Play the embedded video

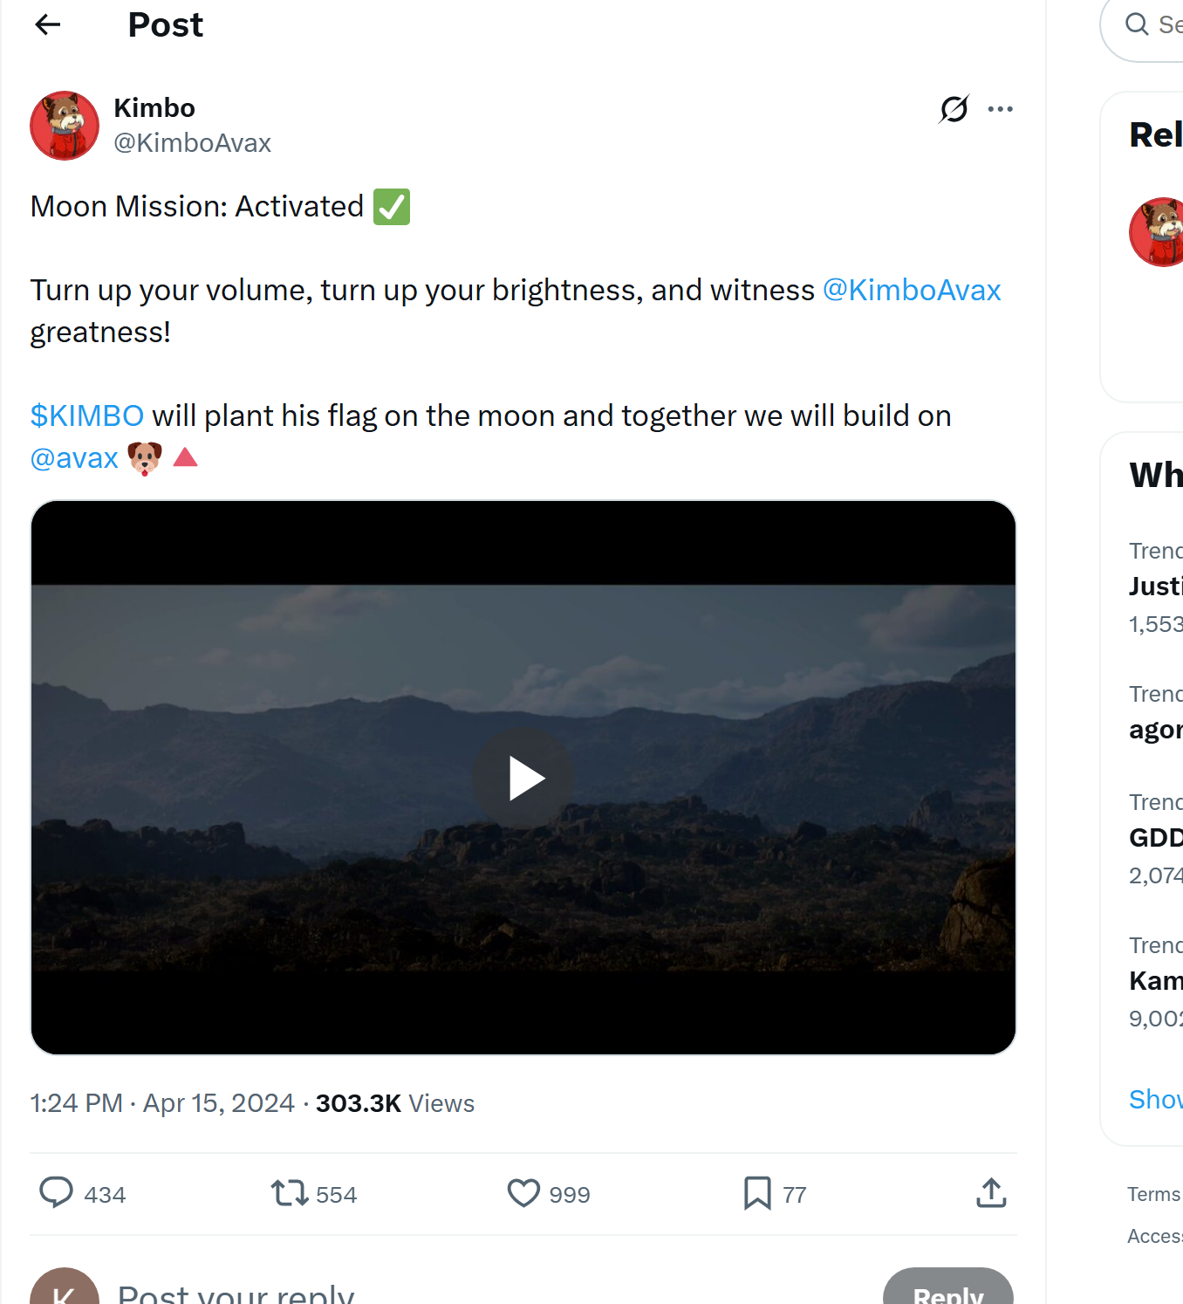pos(523,778)
